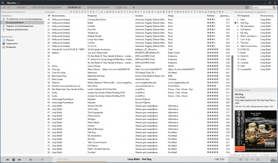Switch to the Подкасты tab
The height and width of the screenshot is (163, 278).
click(x=121, y=7)
